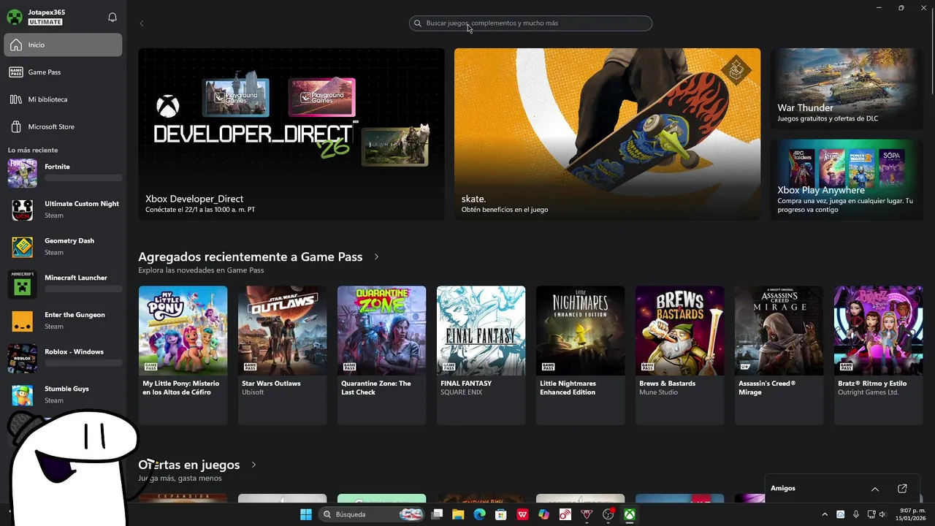Click the Amigos panel title
This screenshot has width=935, height=526.
click(783, 488)
